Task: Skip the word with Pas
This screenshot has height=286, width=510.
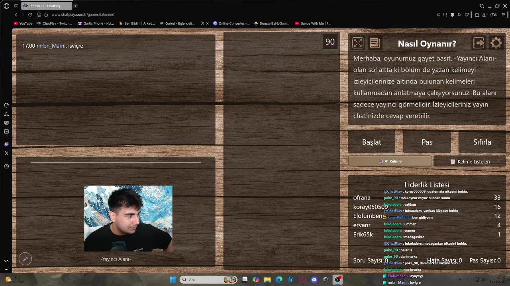Action: (427, 142)
